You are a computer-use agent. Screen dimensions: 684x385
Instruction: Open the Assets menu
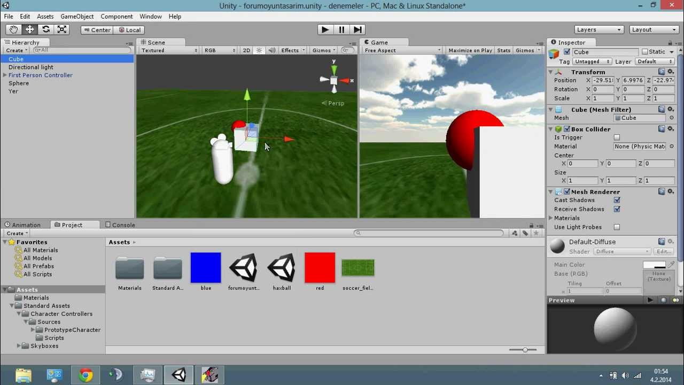(45, 17)
